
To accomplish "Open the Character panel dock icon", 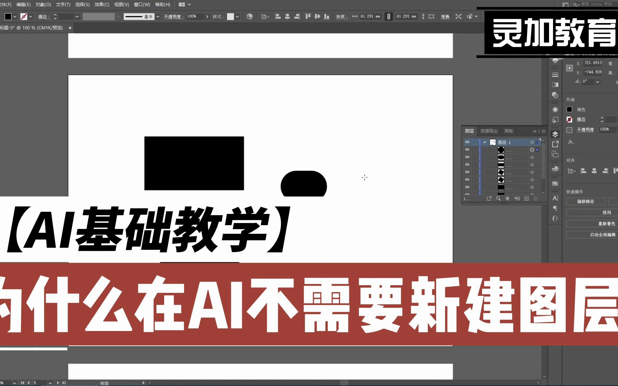I will (x=555, y=198).
